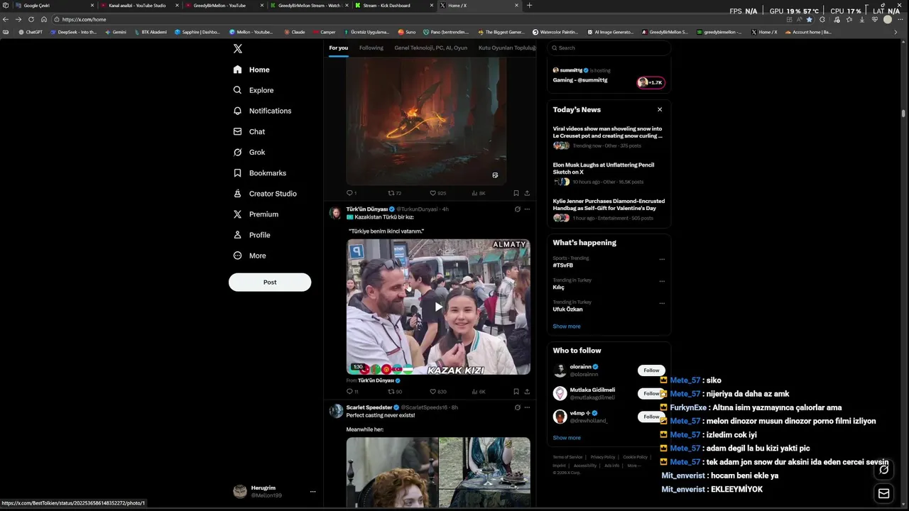Open the Claude bookmark
The width and height of the screenshot is (909, 511).
point(295,32)
